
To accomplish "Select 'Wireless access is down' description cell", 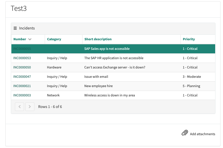I will 109,95.
